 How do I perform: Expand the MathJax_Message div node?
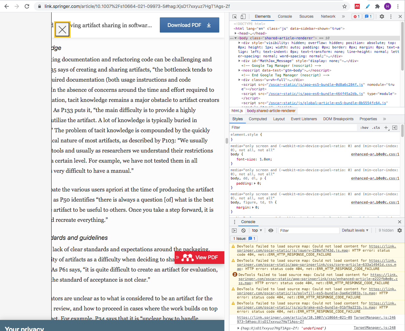tap(239, 61)
